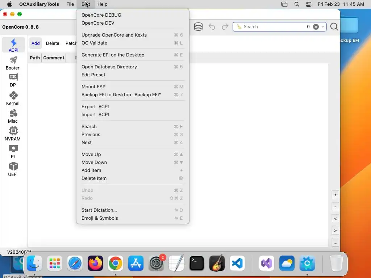Select Backup EFI to Desktop item
The image size is (371, 278).
tap(133, 95)
